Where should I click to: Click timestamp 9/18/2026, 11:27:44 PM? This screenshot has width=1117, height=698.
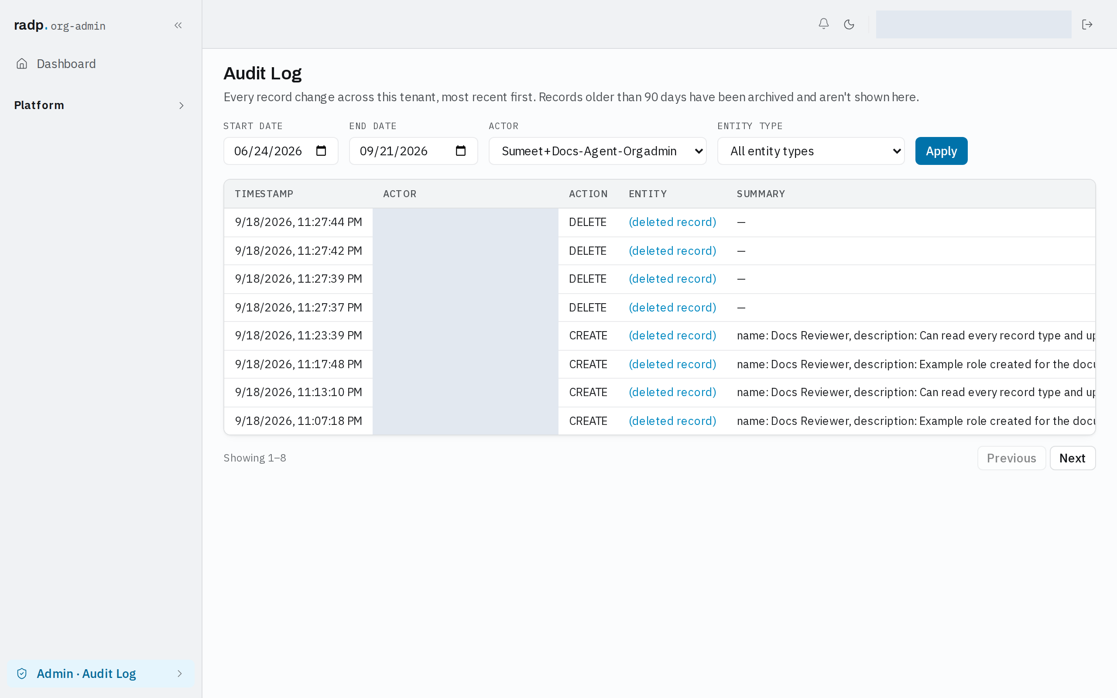pyautogui.click(x=298, y=222)
